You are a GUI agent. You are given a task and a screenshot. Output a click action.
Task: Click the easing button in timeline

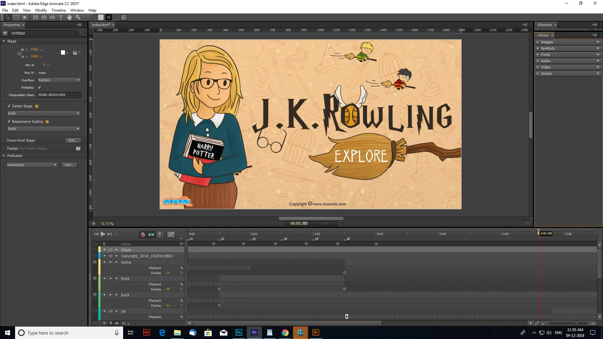click(171, 234)
